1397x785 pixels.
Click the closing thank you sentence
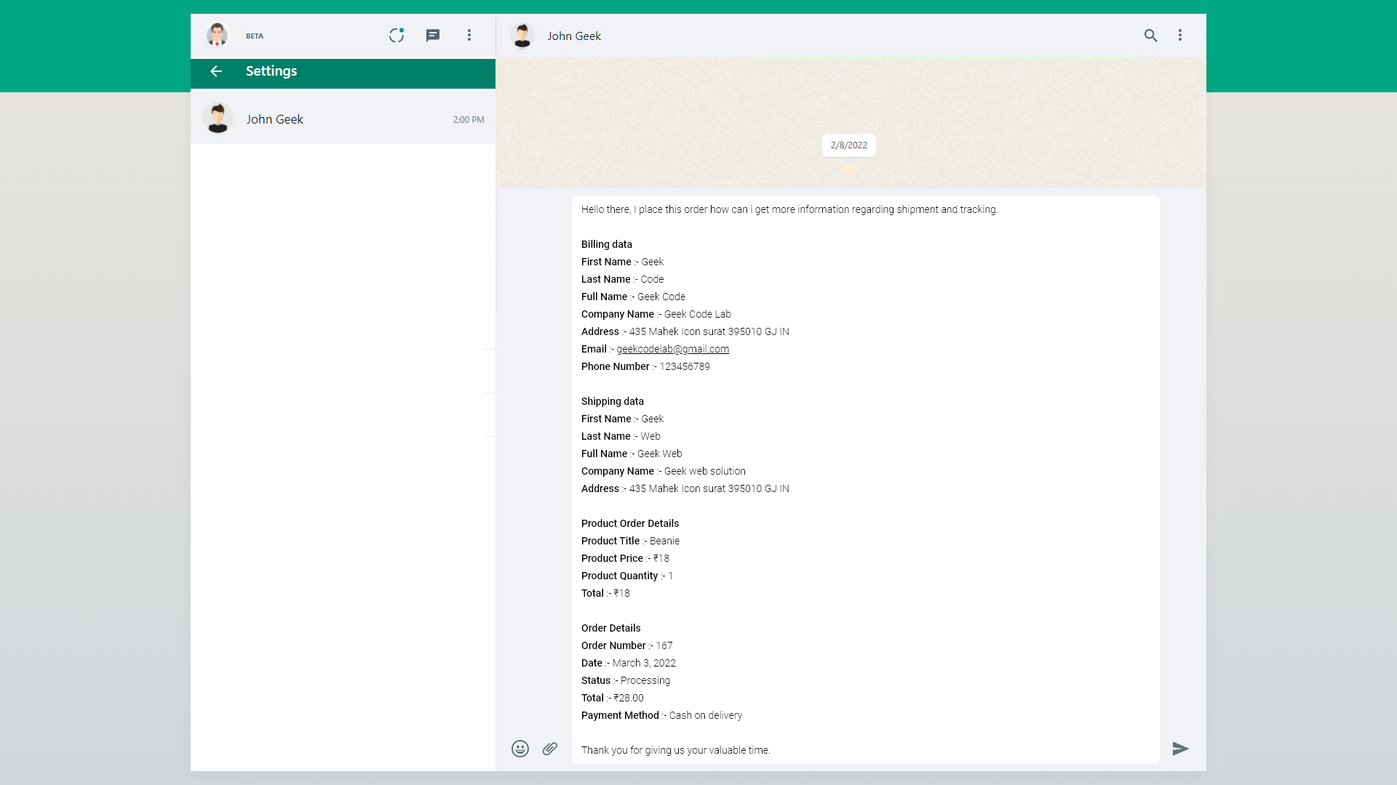point(676,750)
